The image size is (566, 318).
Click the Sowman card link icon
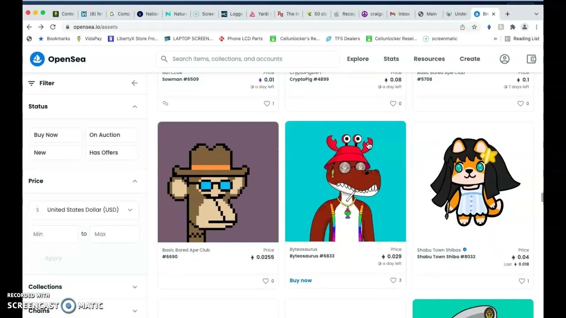click(165, 103)
